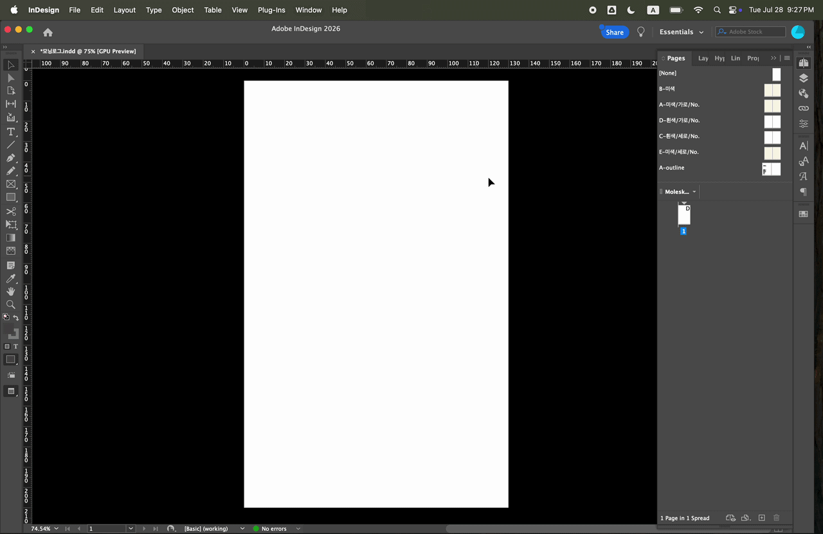Select the Scissors tool

pos(11,211)
